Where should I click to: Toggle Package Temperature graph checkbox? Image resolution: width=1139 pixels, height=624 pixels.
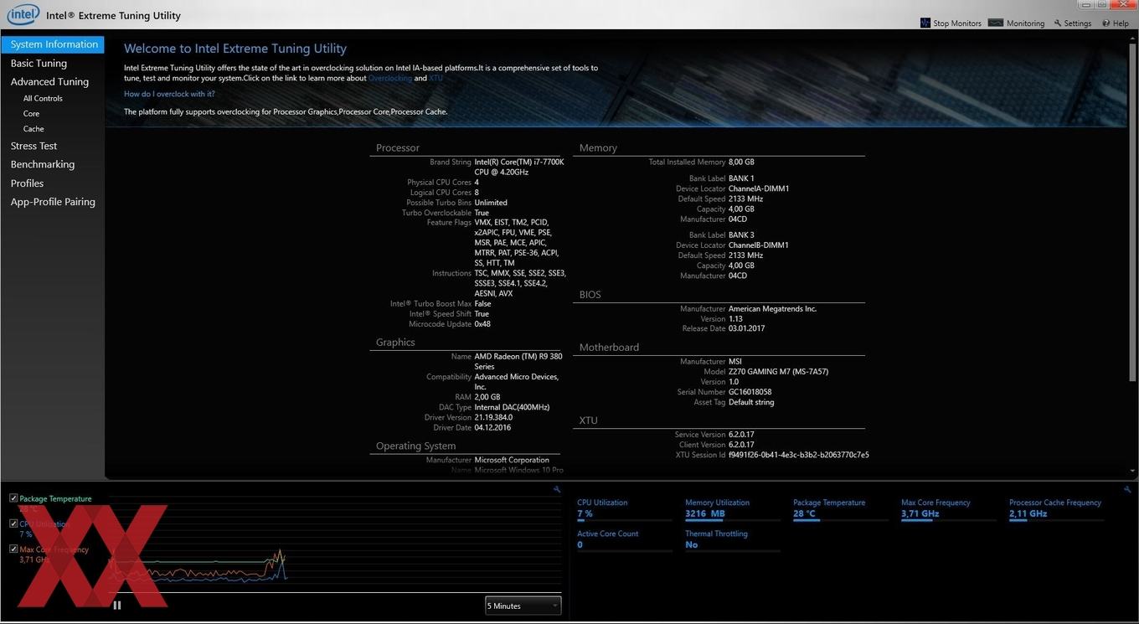(x=13, y=498)
